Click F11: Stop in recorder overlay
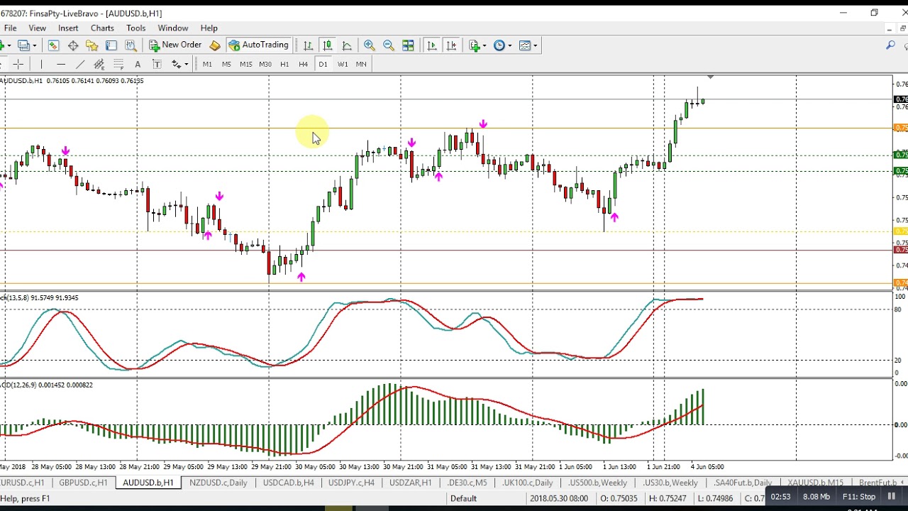The height and width of the screenshot is (511, 908). click(x=858, y=497)
